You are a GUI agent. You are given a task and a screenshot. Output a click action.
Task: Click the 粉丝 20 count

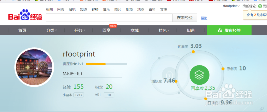[x=104, y=87]
